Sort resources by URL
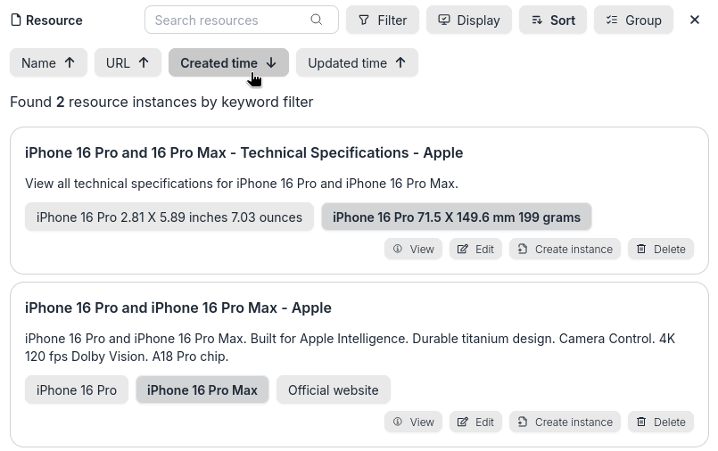The height and width of the screenshot is (451, 718). point(128,62)
